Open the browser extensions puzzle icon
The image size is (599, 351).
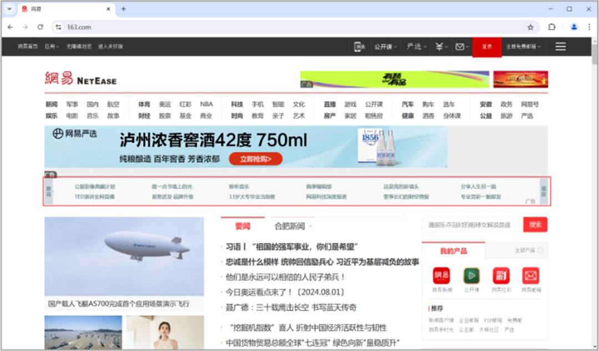(x=552, y=27)
